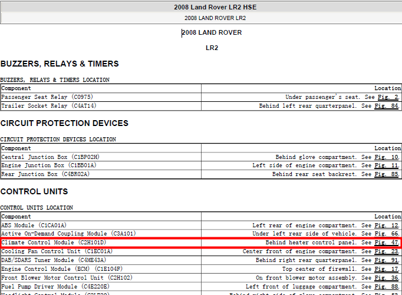
Task: Select 'ABS Module (C1CA01A)' cell
Action: pyautogui.click(x=101, y=226)
